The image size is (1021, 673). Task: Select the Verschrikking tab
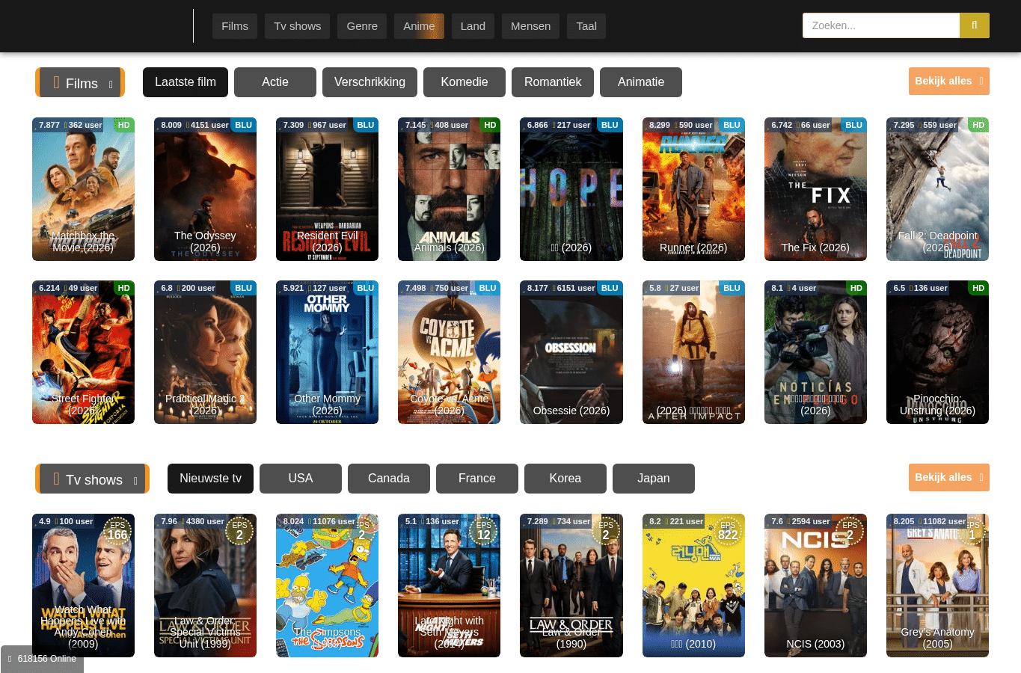pos(370,82)
